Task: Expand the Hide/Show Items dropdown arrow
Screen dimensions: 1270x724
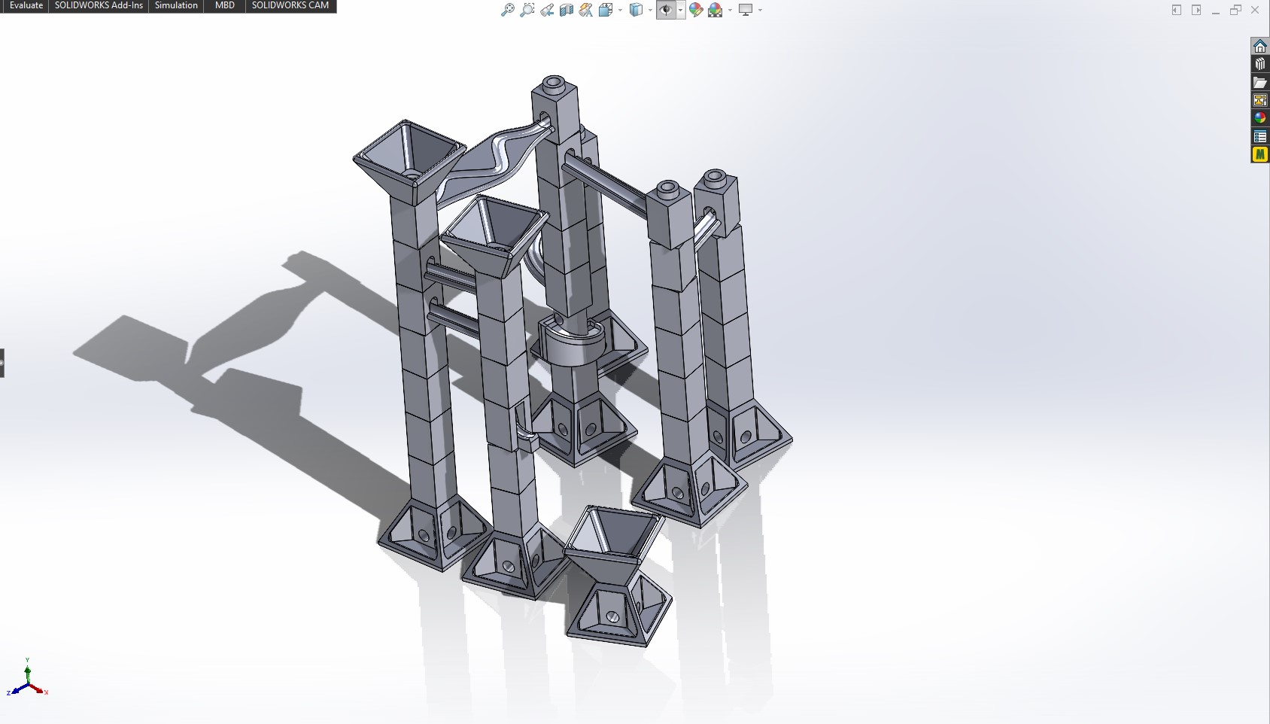Action: click(x=680, y=10)
